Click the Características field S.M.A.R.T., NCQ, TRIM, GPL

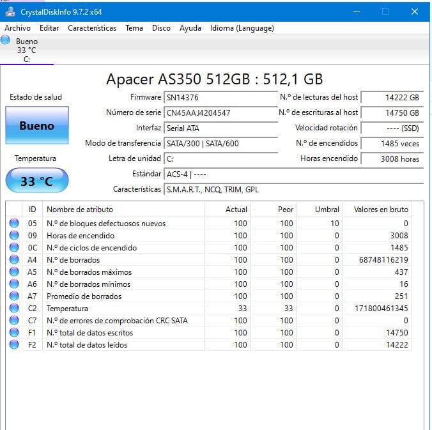point(294,190)
